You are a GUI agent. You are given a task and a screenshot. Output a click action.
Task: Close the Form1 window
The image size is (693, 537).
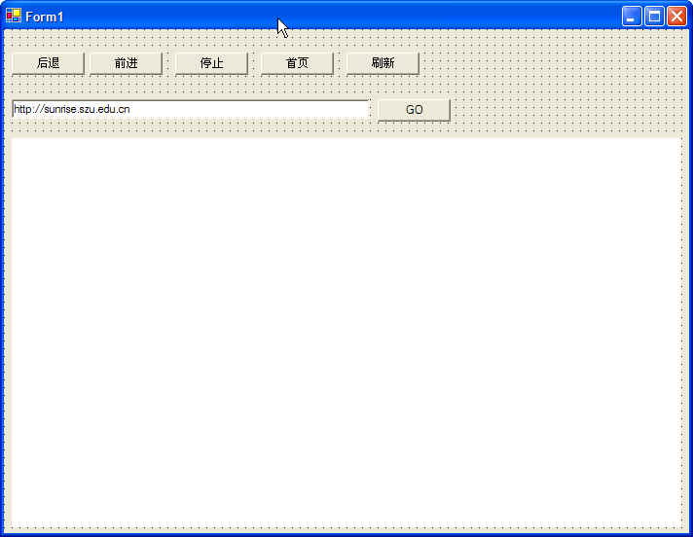click(676, 16)
